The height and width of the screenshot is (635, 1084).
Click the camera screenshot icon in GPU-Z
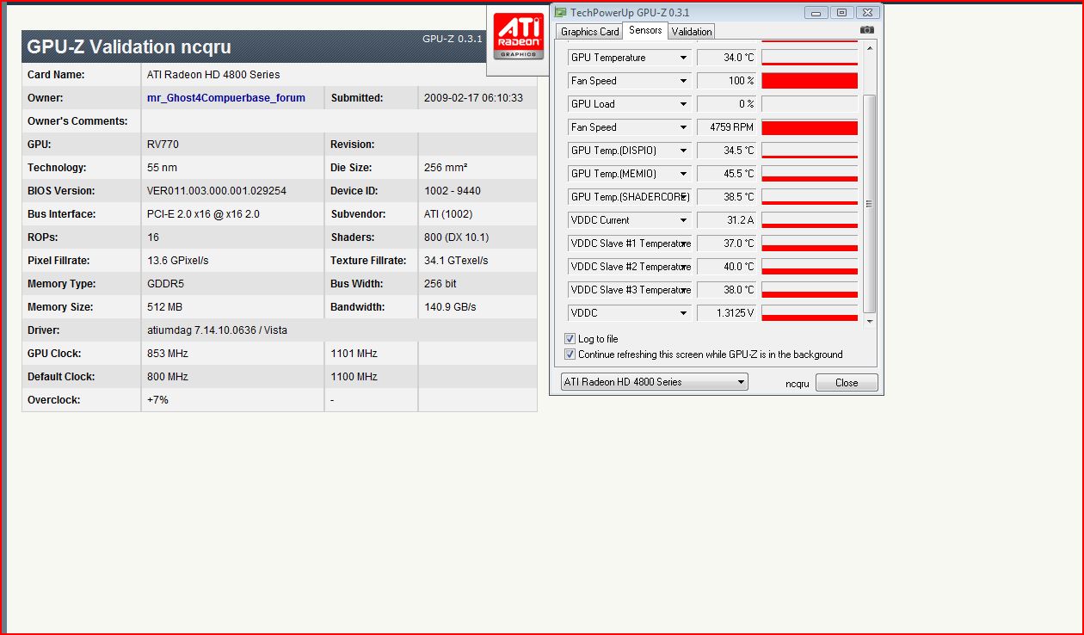coord(867,30)
